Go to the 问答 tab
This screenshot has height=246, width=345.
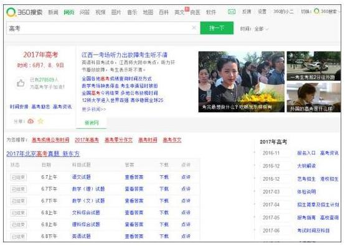point(85,12)
